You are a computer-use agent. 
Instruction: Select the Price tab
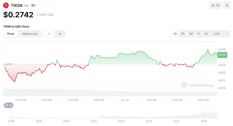pyautogui.click(x=11, y=34)
